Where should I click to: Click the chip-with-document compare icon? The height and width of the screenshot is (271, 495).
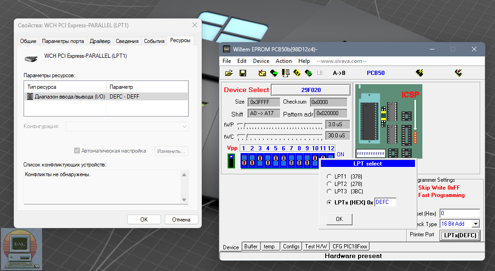(x=285, y=73)
